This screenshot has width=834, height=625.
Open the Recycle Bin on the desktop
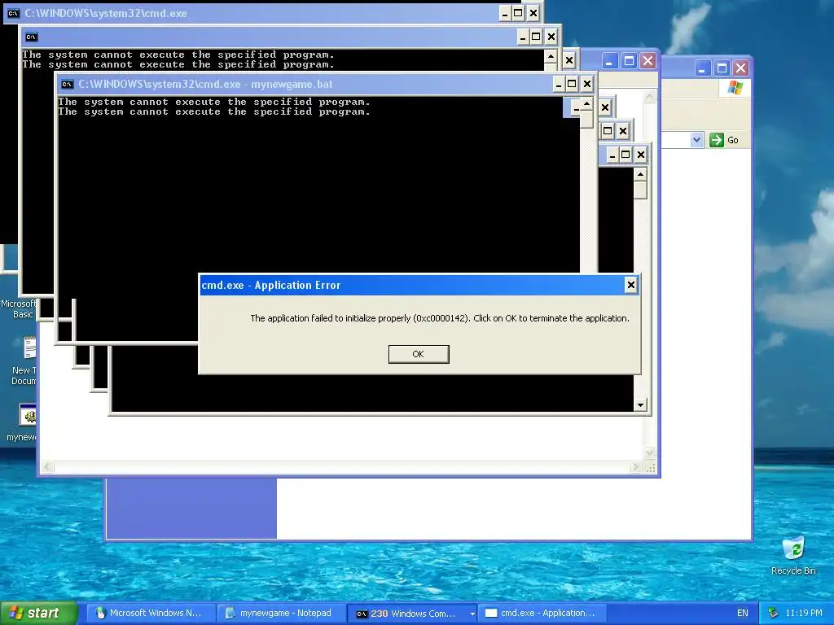click(x=793, y=555)
